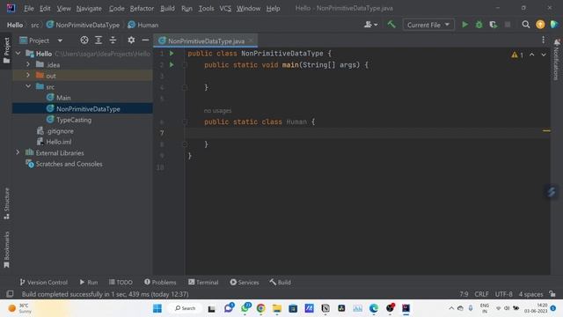
Task: Open Project panel settings gear
Action: pyautogui.click(x=131, y=41)
